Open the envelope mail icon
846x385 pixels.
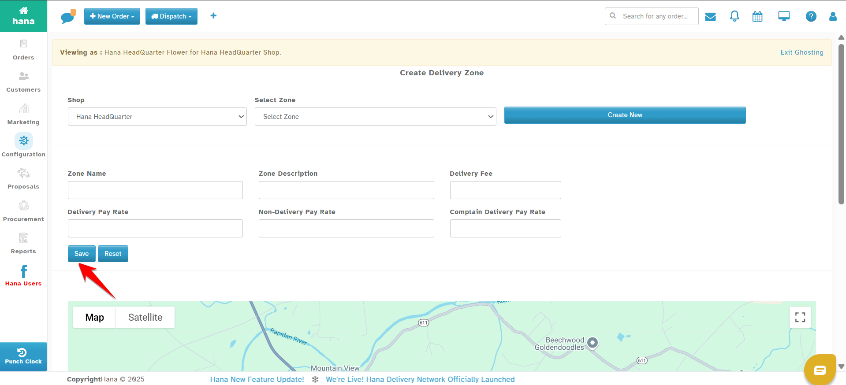coord(710,17)
